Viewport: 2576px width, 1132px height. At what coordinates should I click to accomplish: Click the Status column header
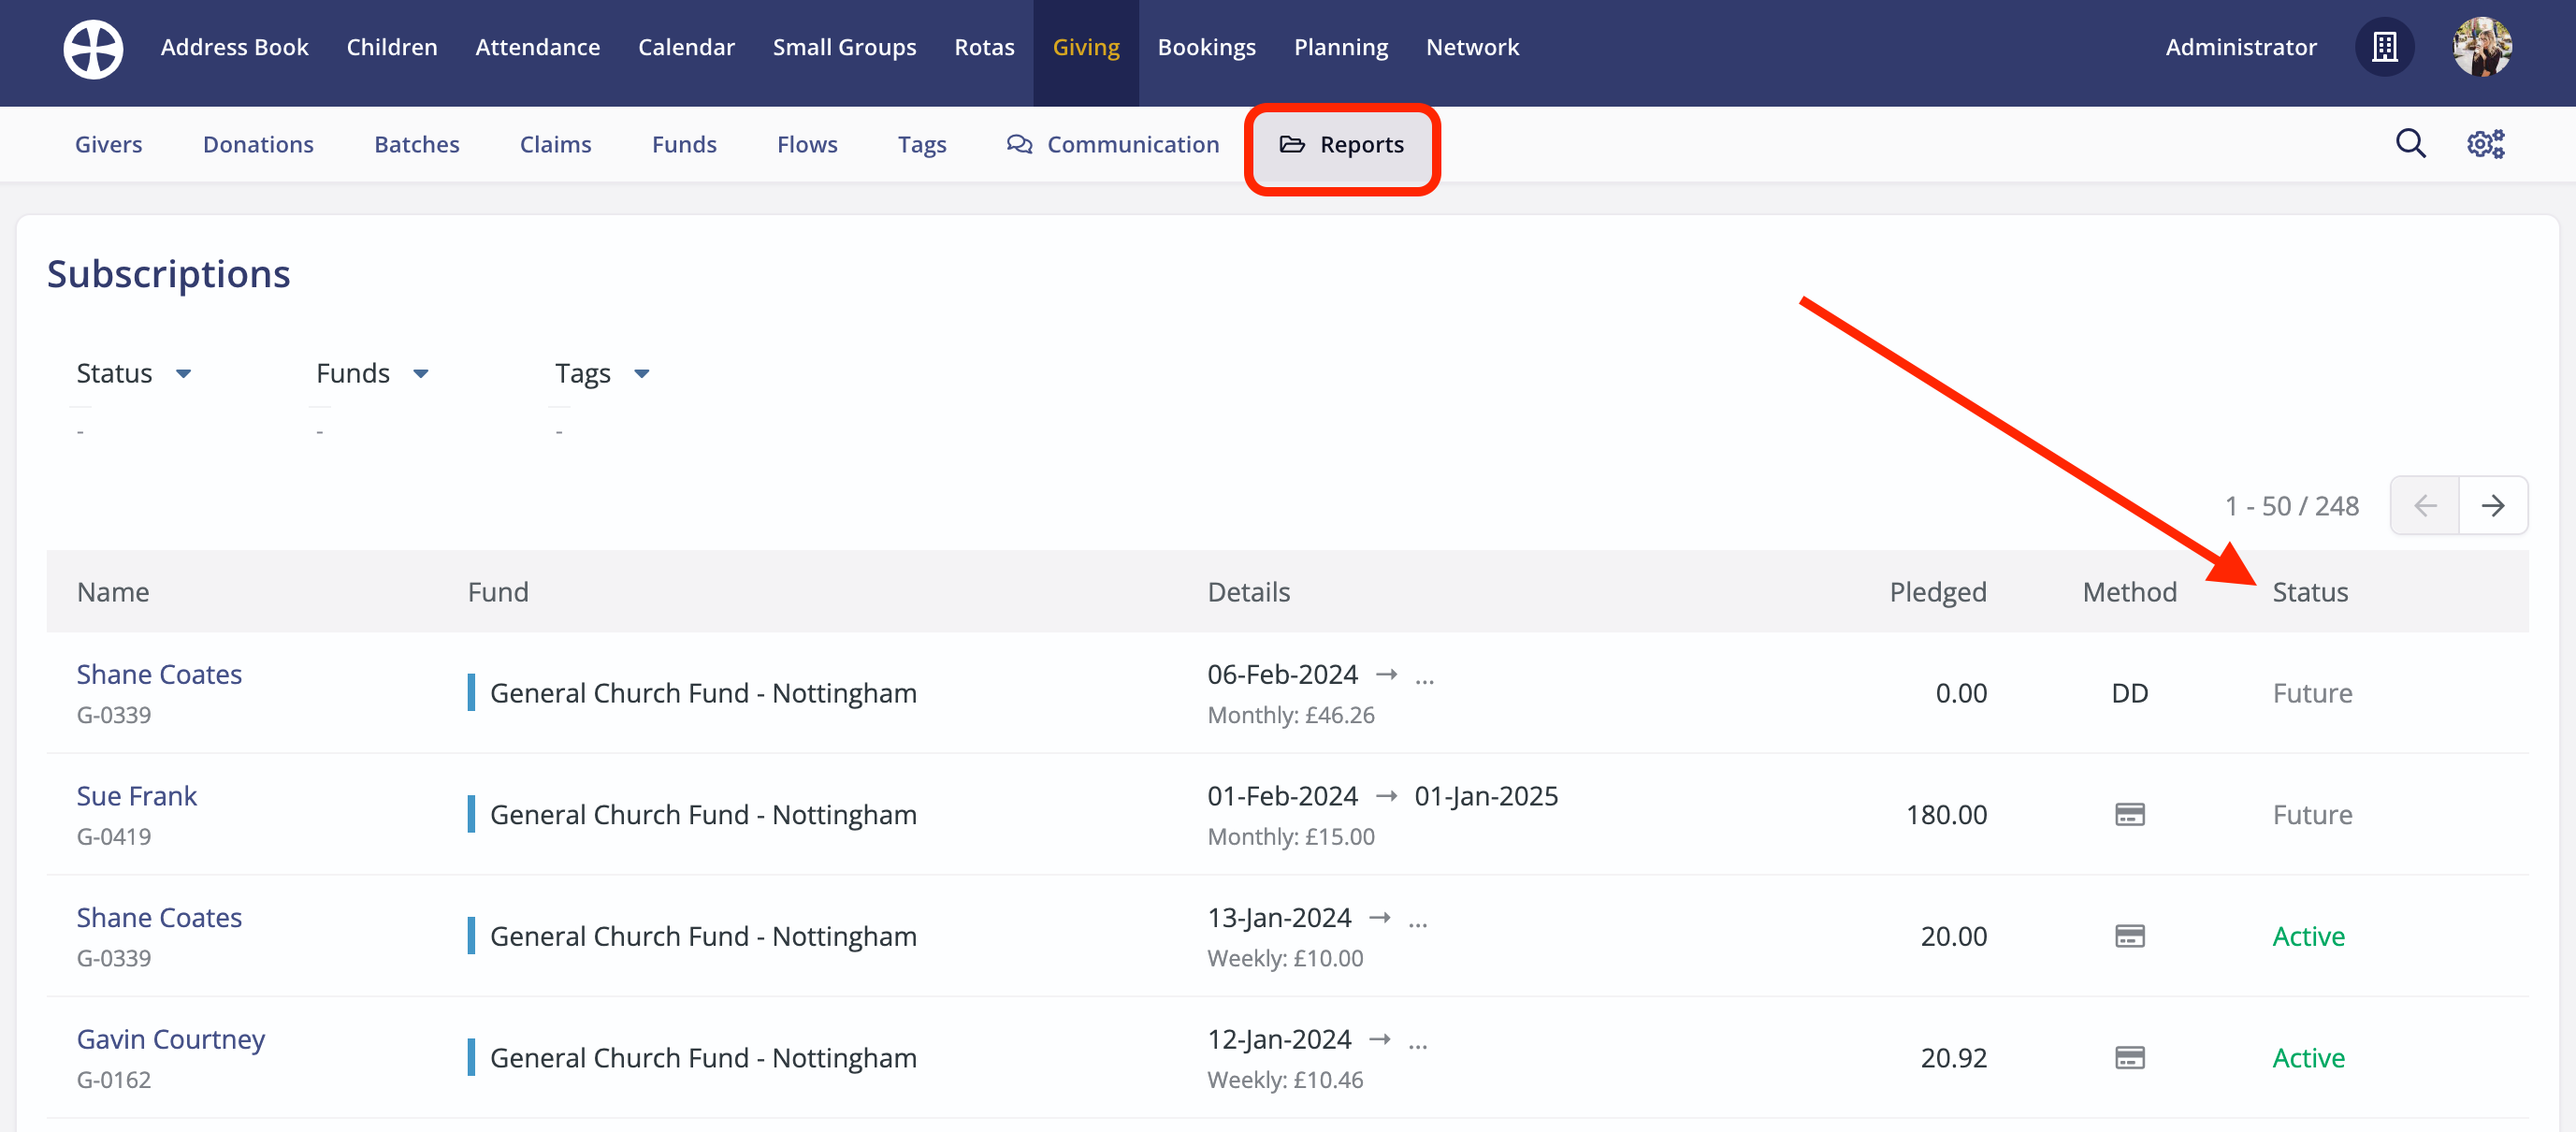tap(2310, 592)
